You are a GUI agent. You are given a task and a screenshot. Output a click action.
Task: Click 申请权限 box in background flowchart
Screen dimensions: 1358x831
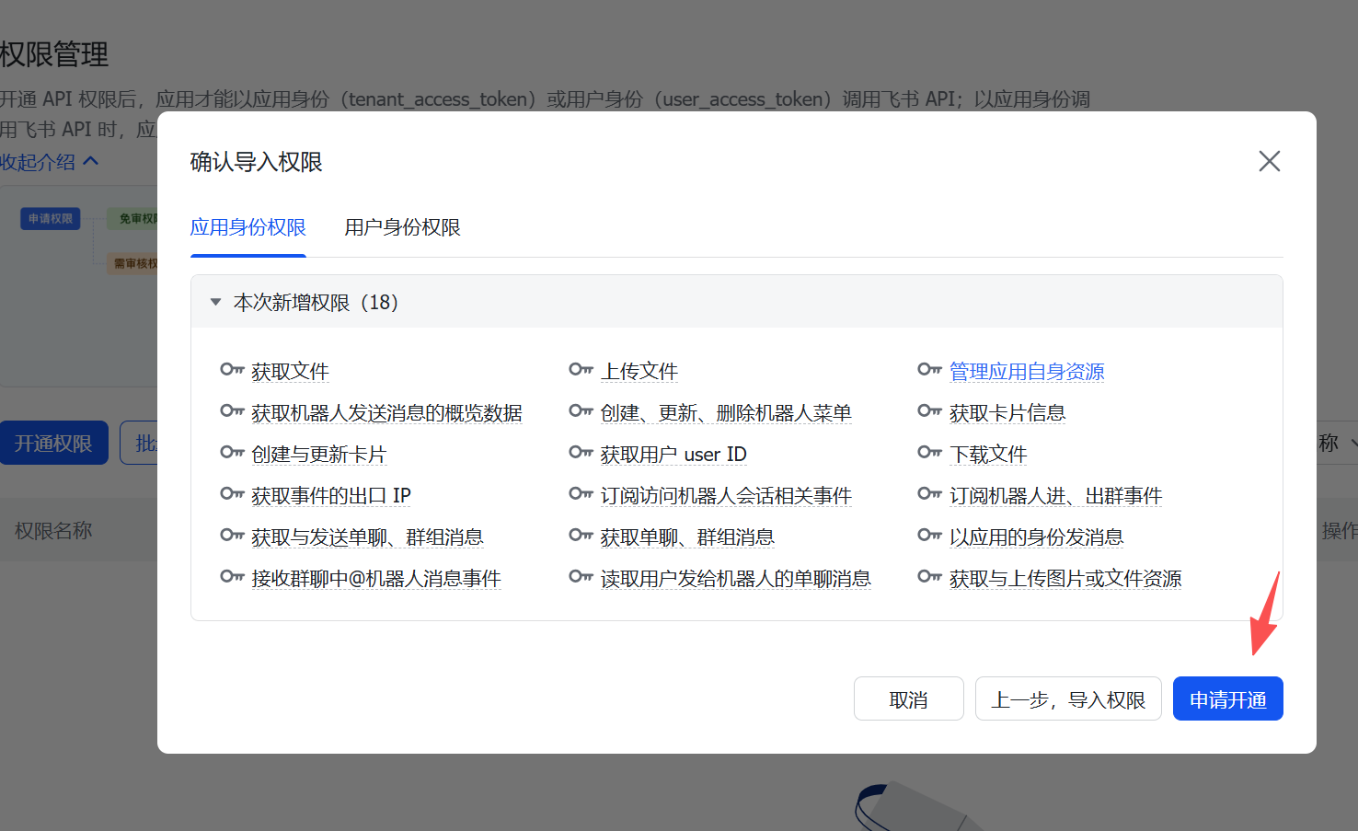point(51,218)
